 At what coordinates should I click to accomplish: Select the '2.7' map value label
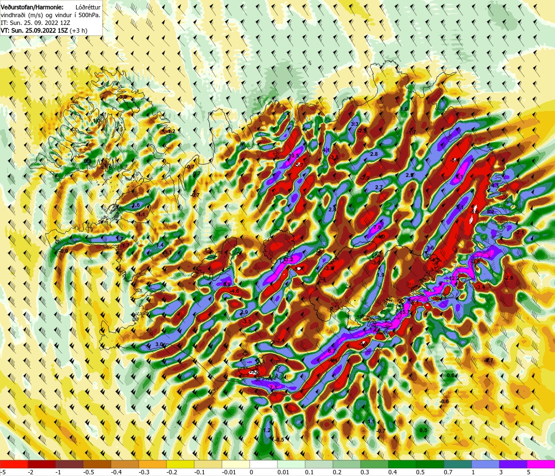click(x=379, y=187)
